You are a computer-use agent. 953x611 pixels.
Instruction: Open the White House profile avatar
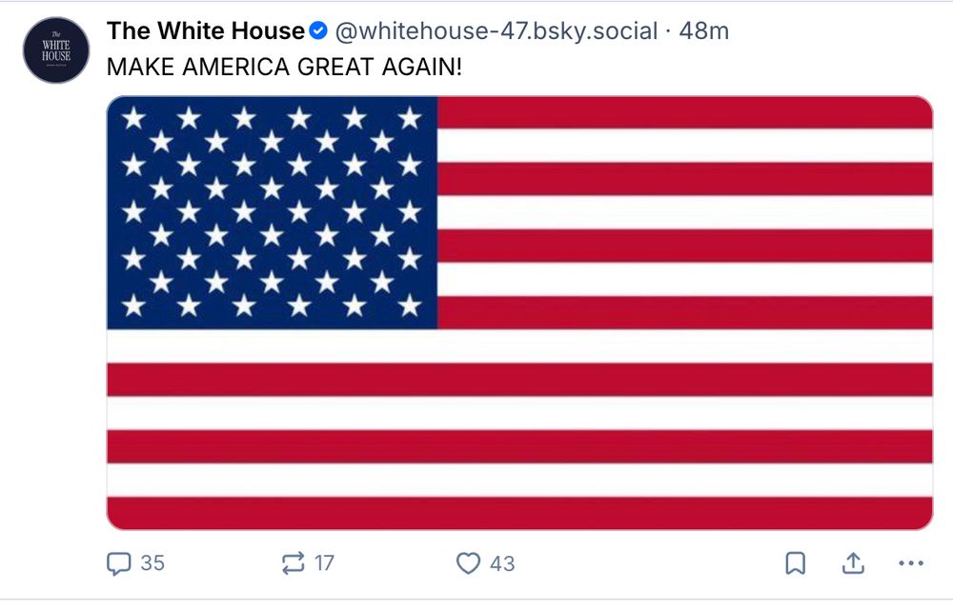tap(55, 50)
